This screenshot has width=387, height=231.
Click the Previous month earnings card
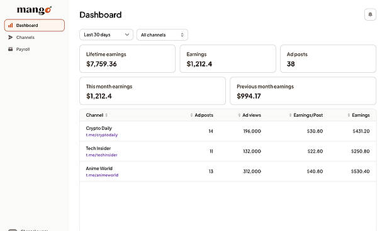point(303,91)
